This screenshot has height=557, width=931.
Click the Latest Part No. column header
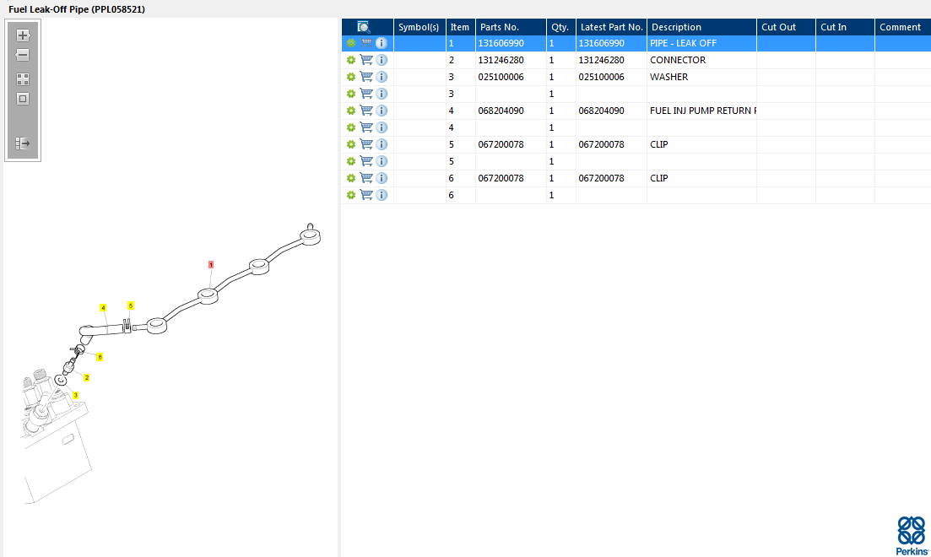point(611,27)
